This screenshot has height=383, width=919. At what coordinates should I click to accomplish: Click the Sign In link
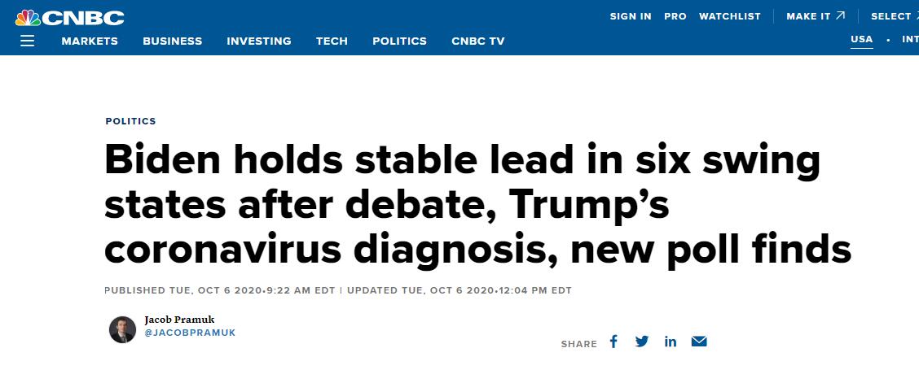point(631,16)
